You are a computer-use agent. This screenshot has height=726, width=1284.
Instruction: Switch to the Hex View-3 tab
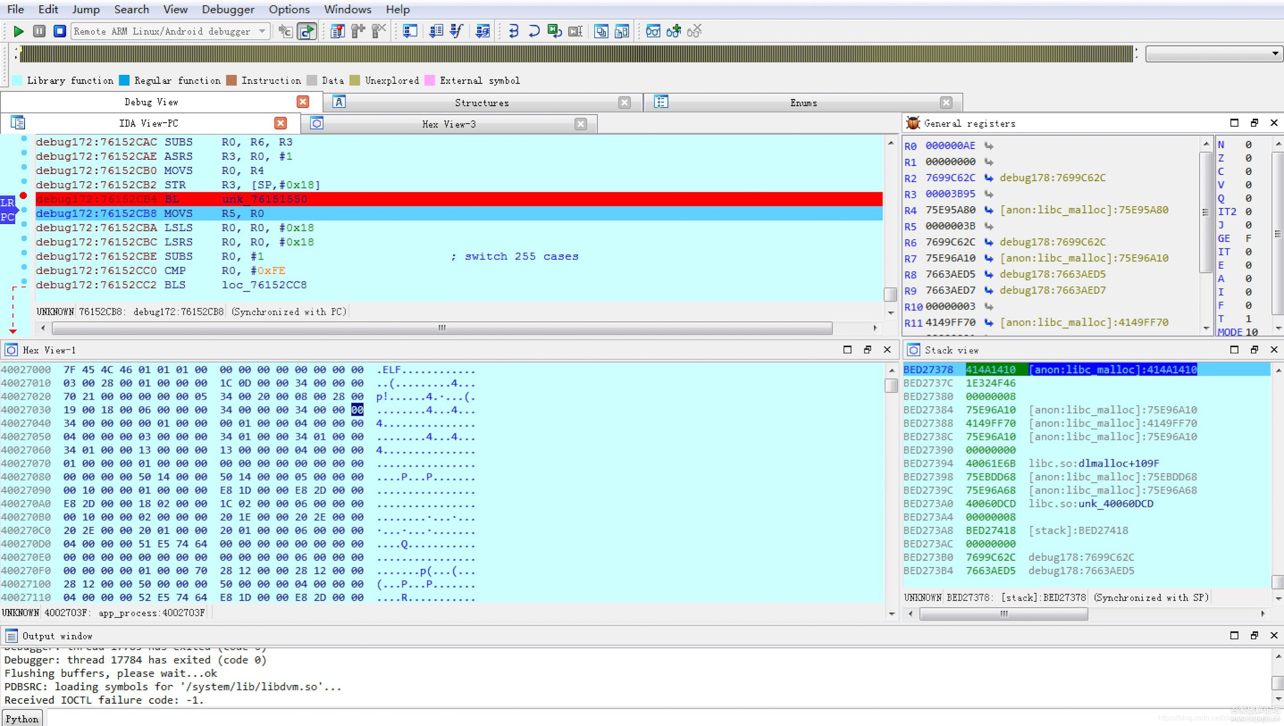tap(448, 124)
